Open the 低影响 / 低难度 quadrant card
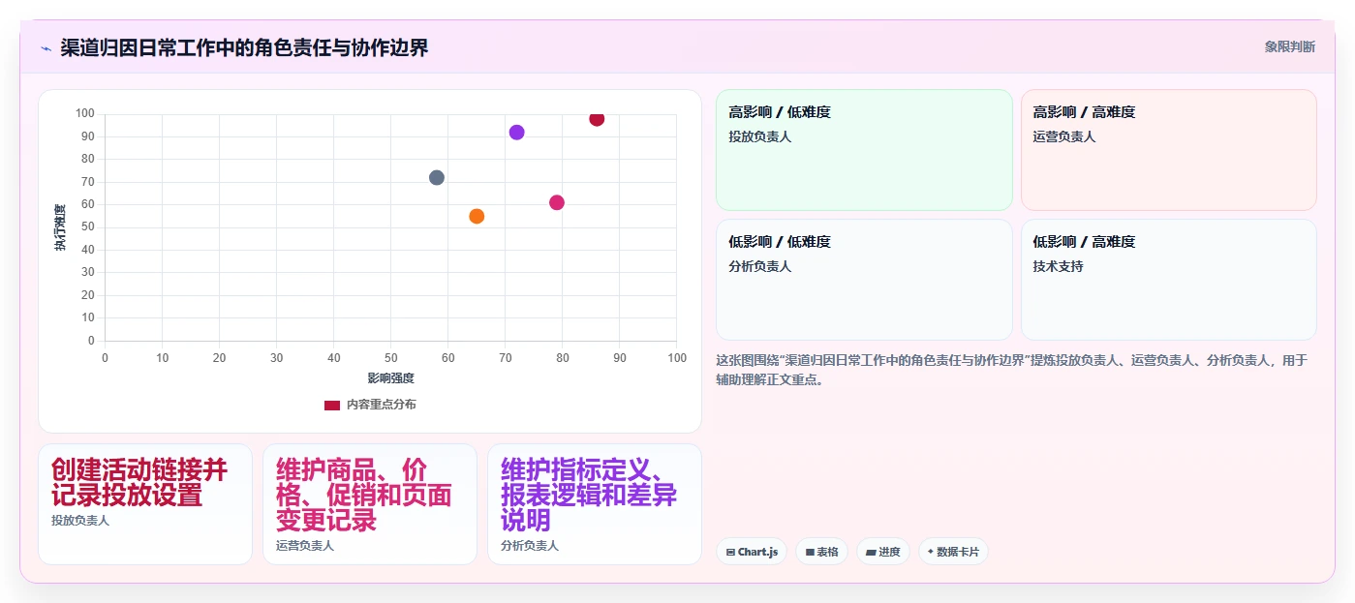Image resolution: width=1355 pixels, height=603 pixels. point(864,280)
